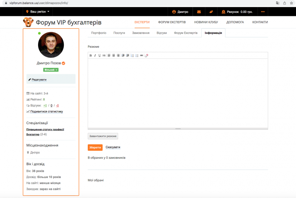Toggle italic formatting in resume editor
This screenshot has height=198, width=296.
(x=95, y=55)
